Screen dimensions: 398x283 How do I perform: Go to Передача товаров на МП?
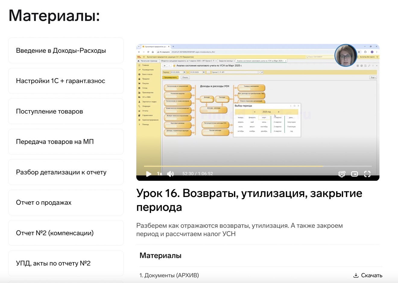point(66,142)
